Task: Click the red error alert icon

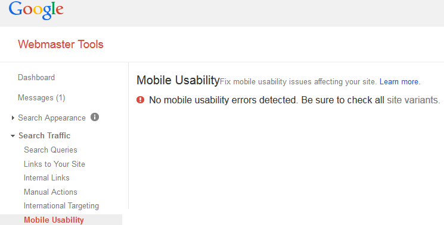Action: (x=141, y=100)
